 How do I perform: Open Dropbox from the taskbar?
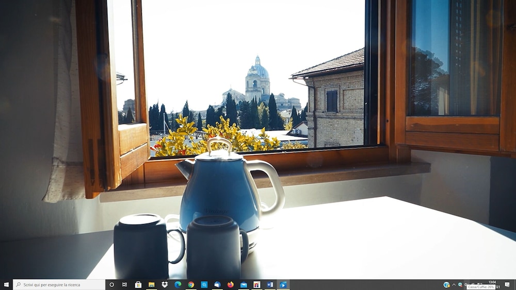[165, 284]
